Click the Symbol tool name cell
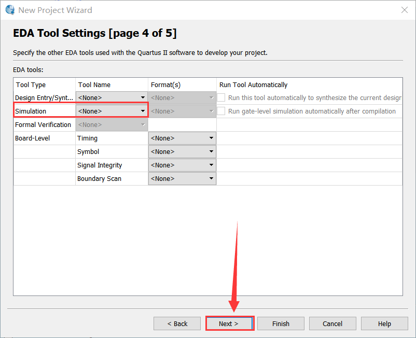The image size is (416, 338). click(112, 152)
